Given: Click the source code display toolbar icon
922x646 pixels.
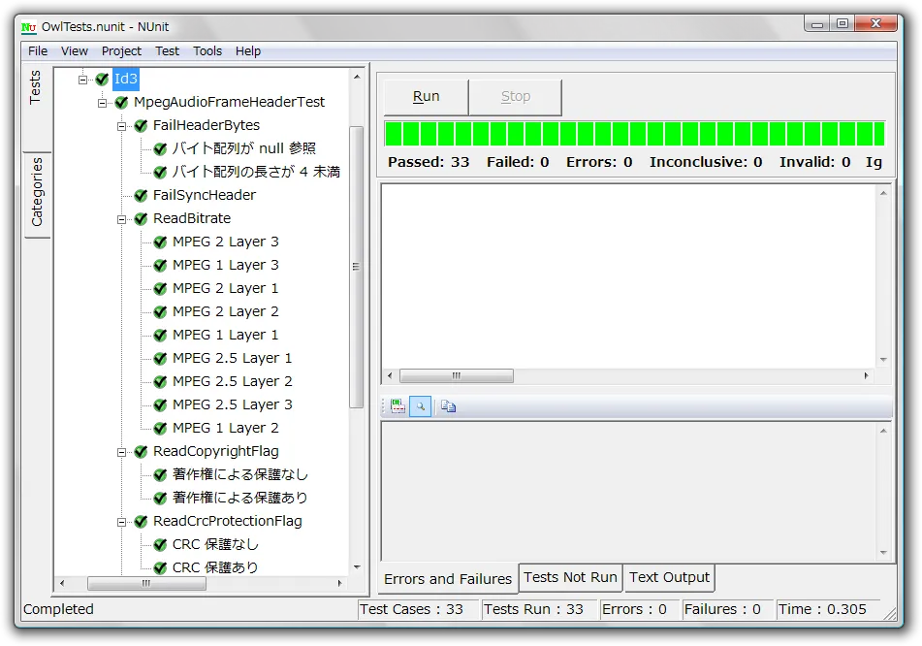Looking at the screenshot, I should [x=398, y=406].
